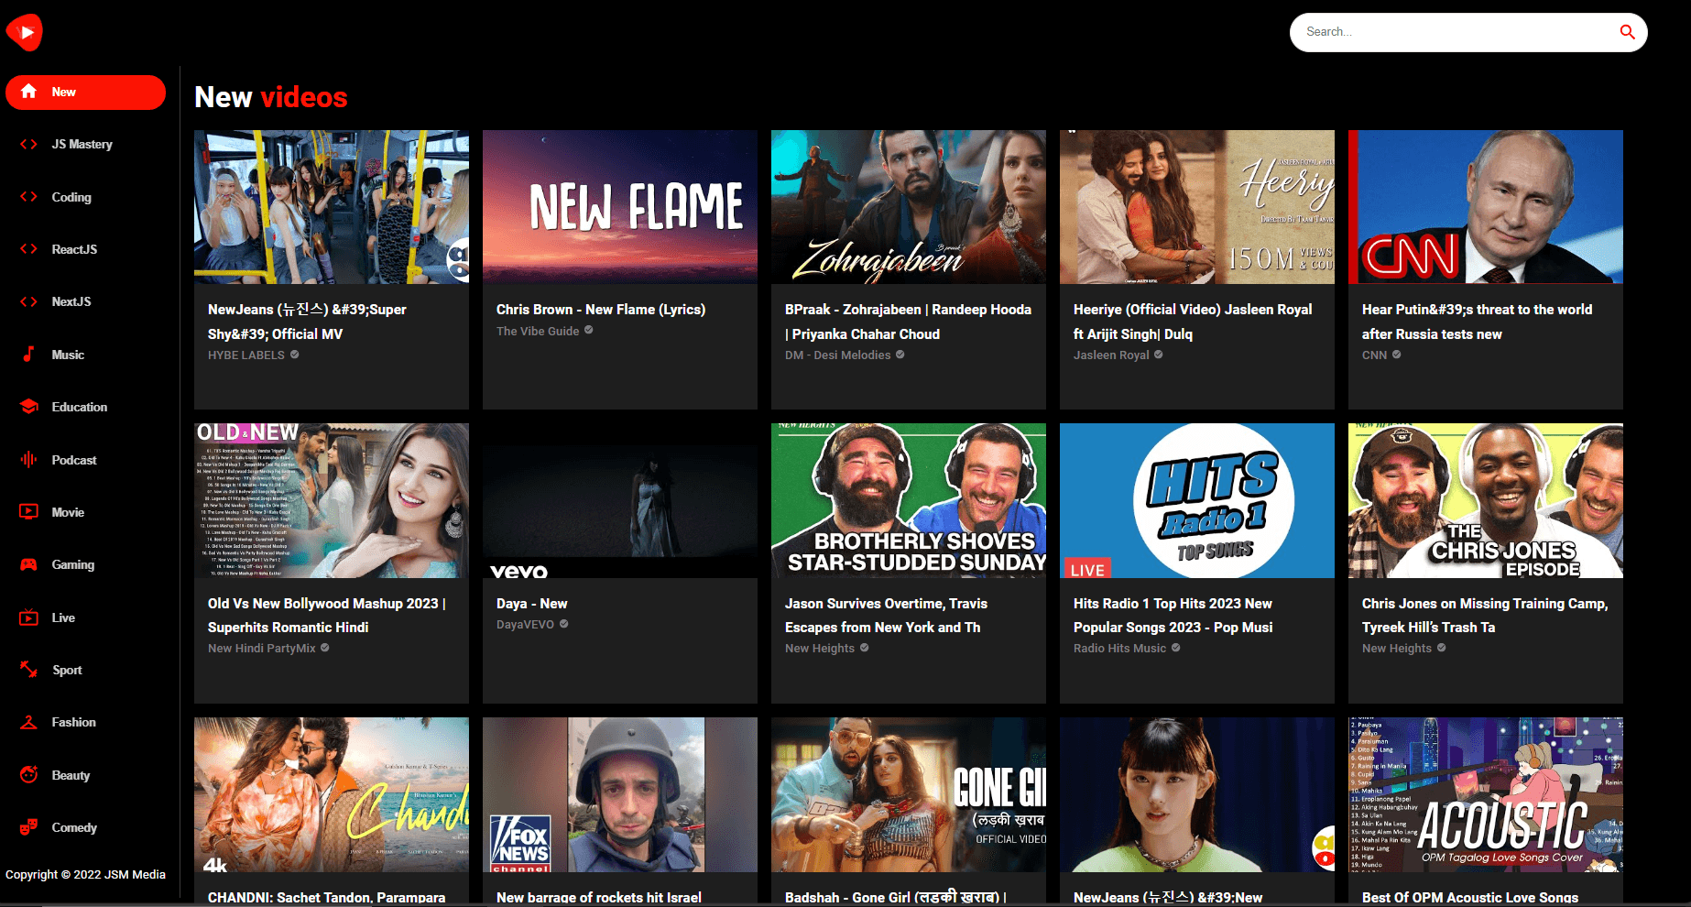1691x907 pixels.
Task: Open the DayaVEVO channel link
Action: click(525, 625)
